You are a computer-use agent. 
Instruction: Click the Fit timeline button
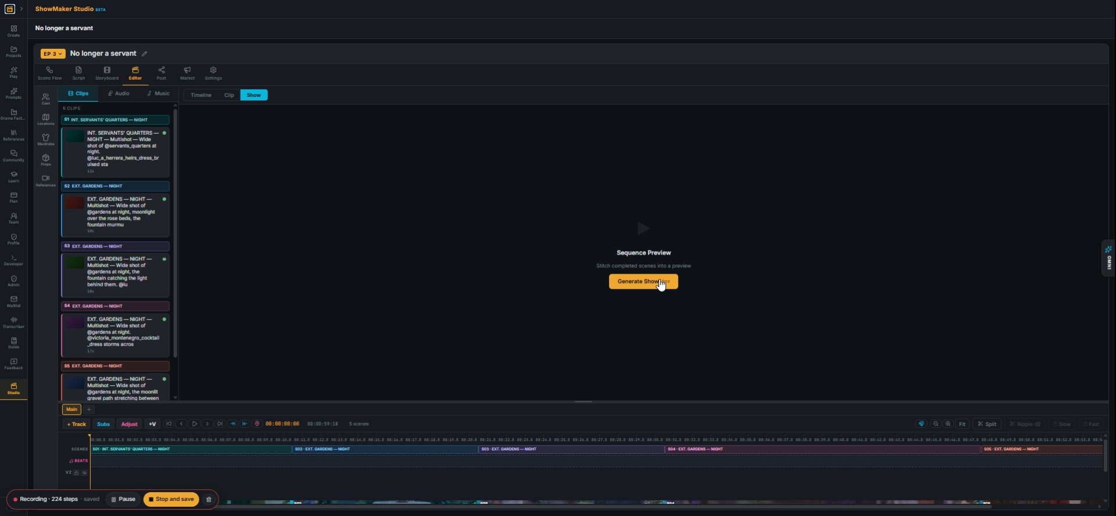click(x=963, y=424)
